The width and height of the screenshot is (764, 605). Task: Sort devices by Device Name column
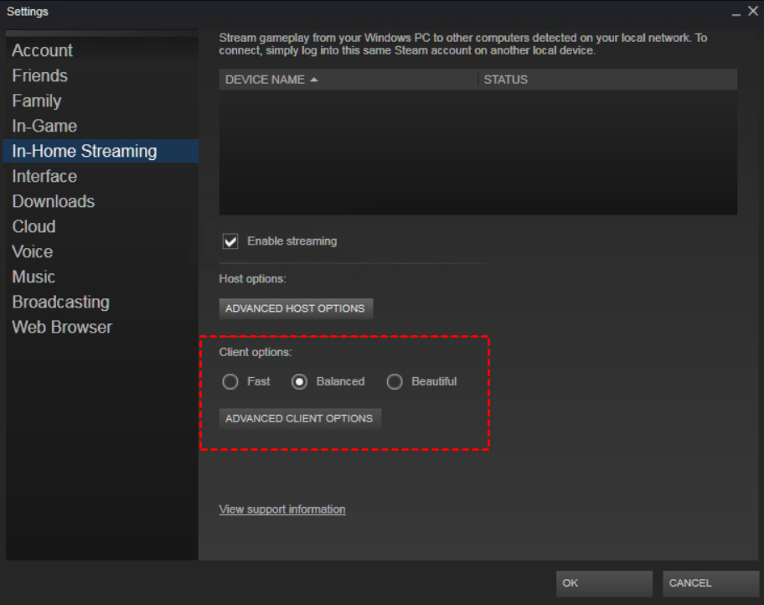click(348, 80)
